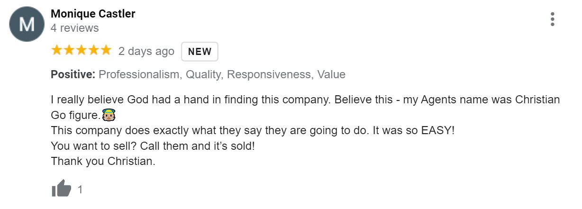582x209 pixels.
Task: Click the second yellow rating star
Action: tap(69, 50)
